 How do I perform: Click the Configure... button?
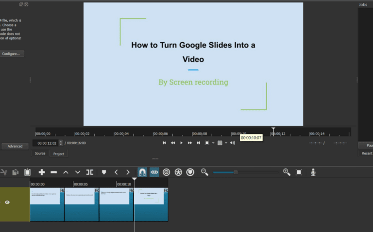pos(11,54)
